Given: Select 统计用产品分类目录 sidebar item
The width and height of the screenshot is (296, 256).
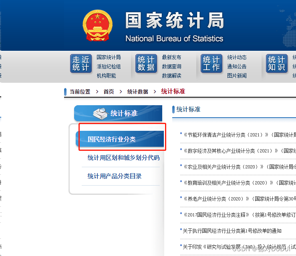Looking at the screenshot, I should coord(115,176).
